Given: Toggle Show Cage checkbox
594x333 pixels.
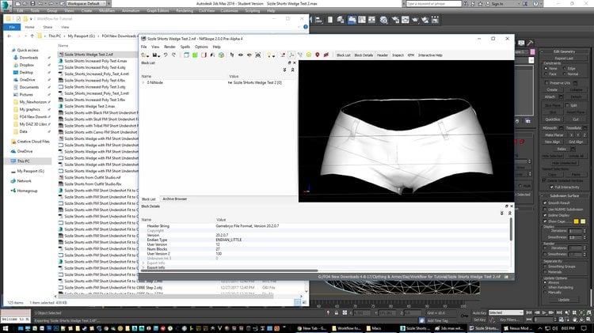Looking at the screenshot, I should [x=545, y=221].
